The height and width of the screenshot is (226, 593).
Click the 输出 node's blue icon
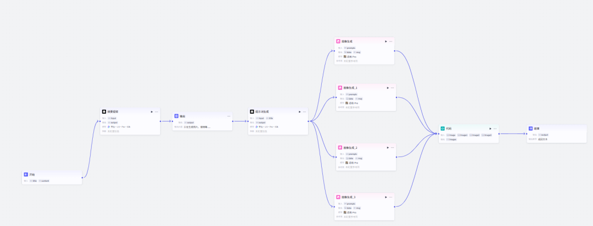point(176,116)
